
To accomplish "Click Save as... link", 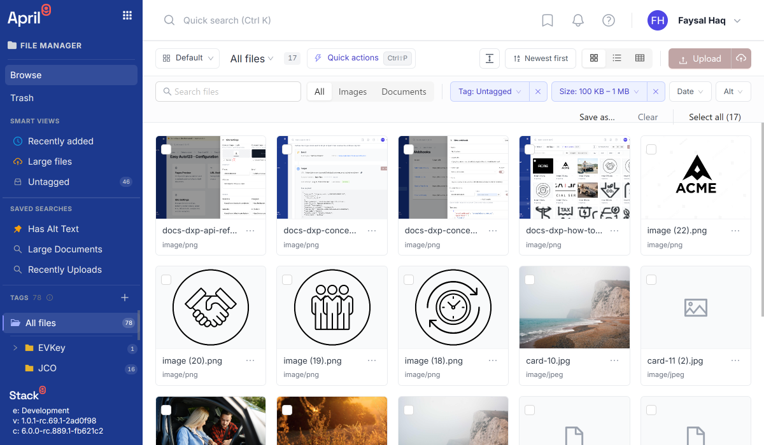I will 597,117.
